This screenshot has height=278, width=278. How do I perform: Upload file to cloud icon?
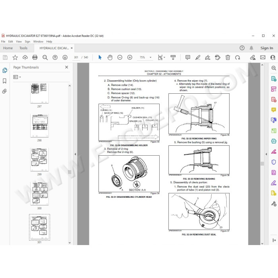pyautogui.click(x=25, y=58)
